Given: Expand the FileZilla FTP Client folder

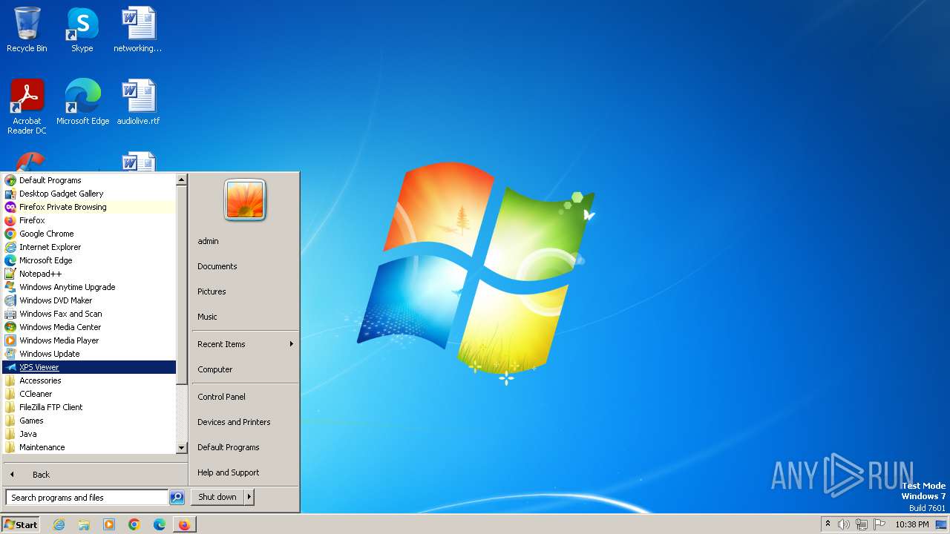Looking at the screenshot, I should tap(89, 407).
